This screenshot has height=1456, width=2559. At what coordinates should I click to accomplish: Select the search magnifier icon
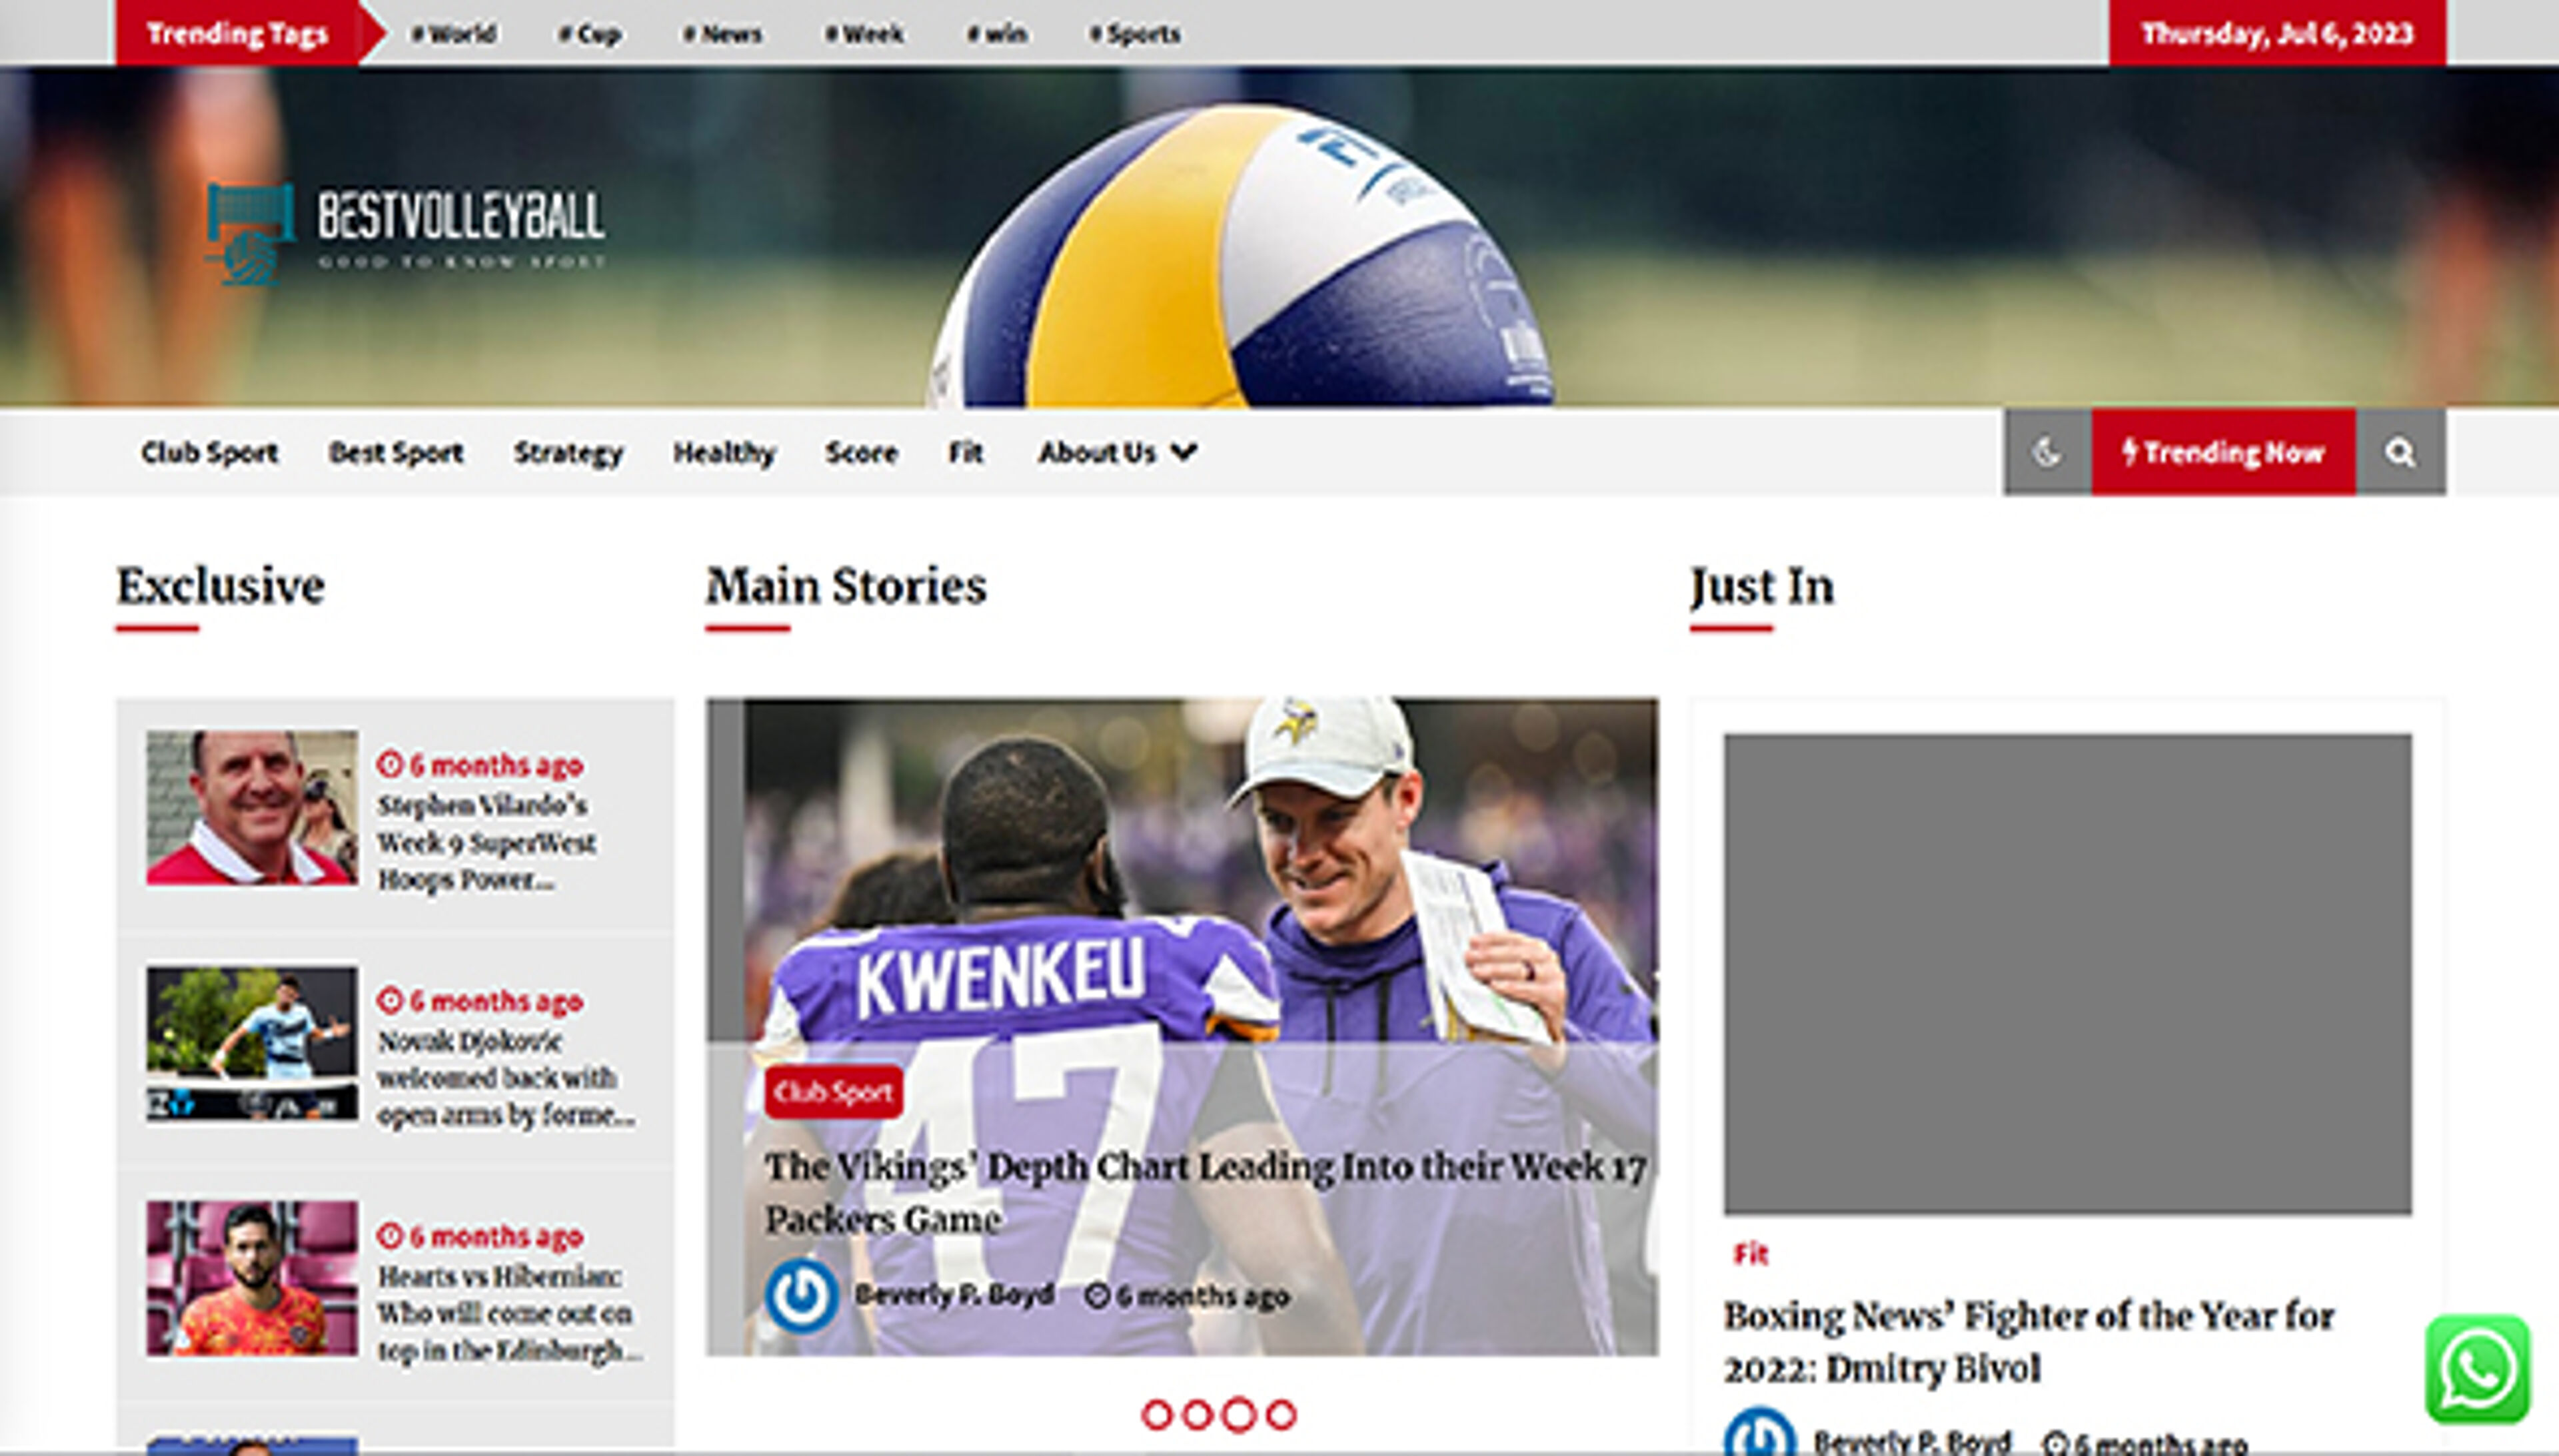(2401, 452)
